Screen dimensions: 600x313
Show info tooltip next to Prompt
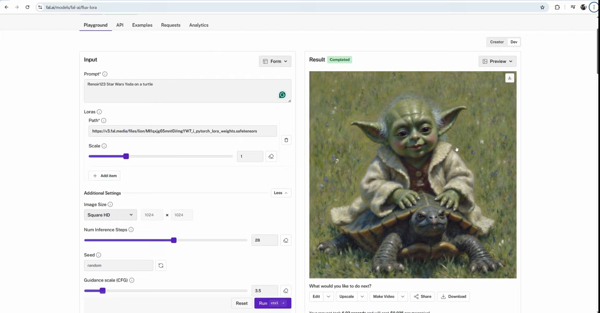pyautogui.click(x=105, y=74)
